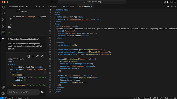
Task: Open the Search view in activity bar
Action: point(3,13)
